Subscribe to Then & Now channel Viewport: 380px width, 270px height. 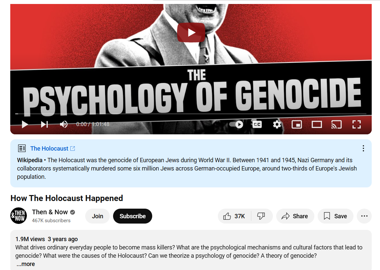click(x=133, y=216)
